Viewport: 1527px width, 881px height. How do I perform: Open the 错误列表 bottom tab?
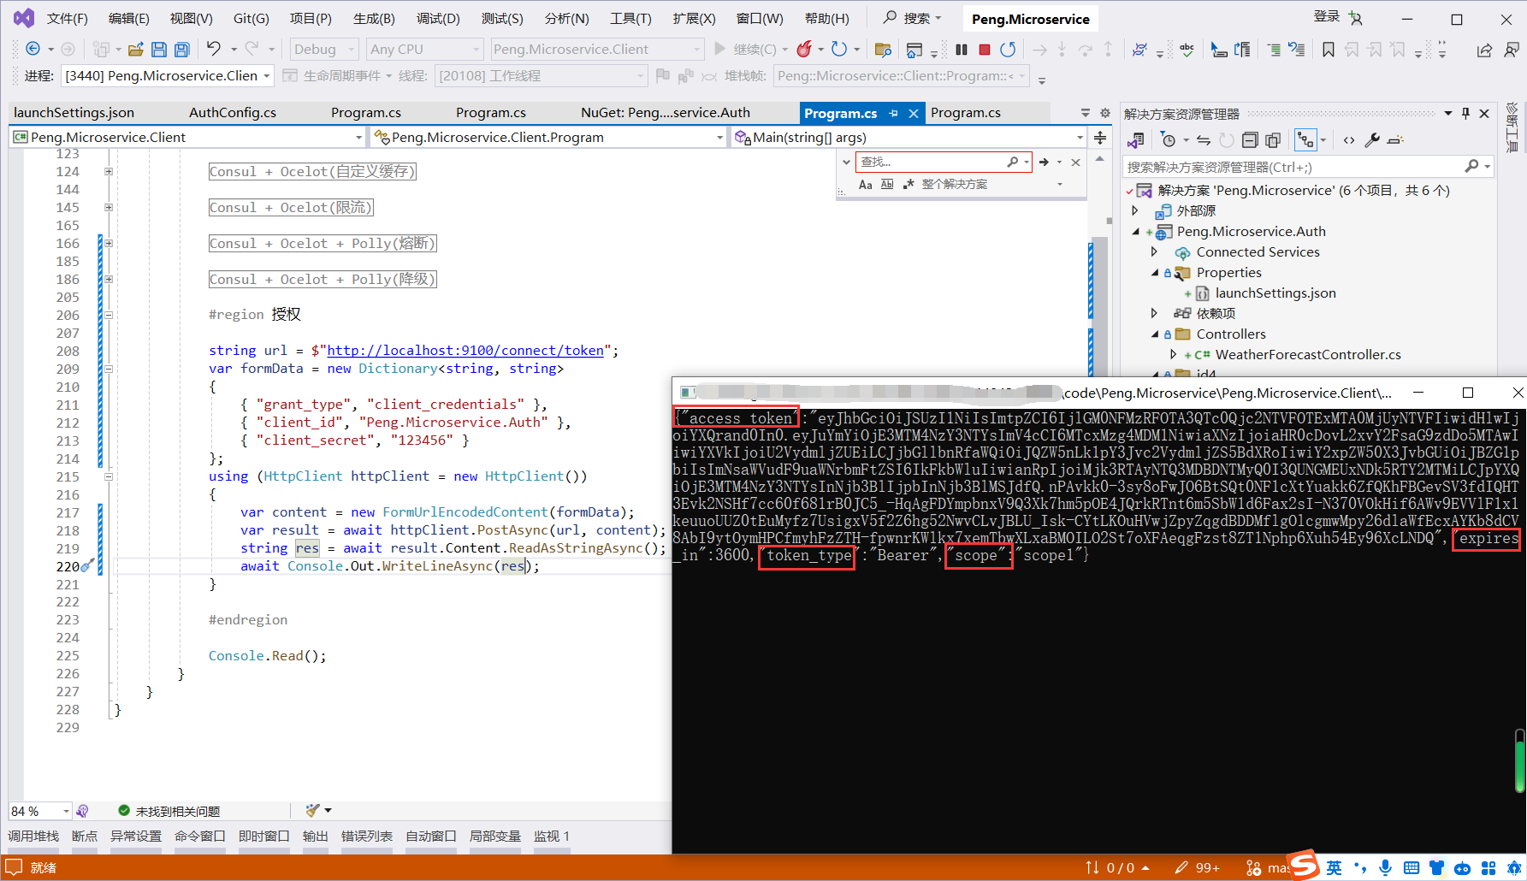coord(367,837)
